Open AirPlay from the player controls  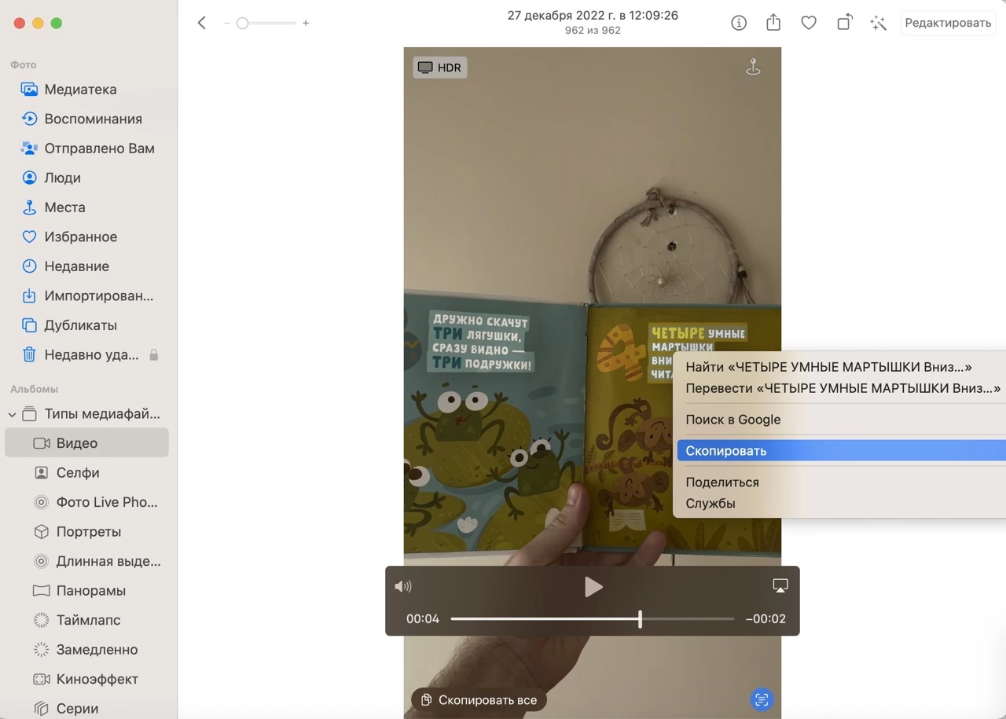(x=780, y=586)
